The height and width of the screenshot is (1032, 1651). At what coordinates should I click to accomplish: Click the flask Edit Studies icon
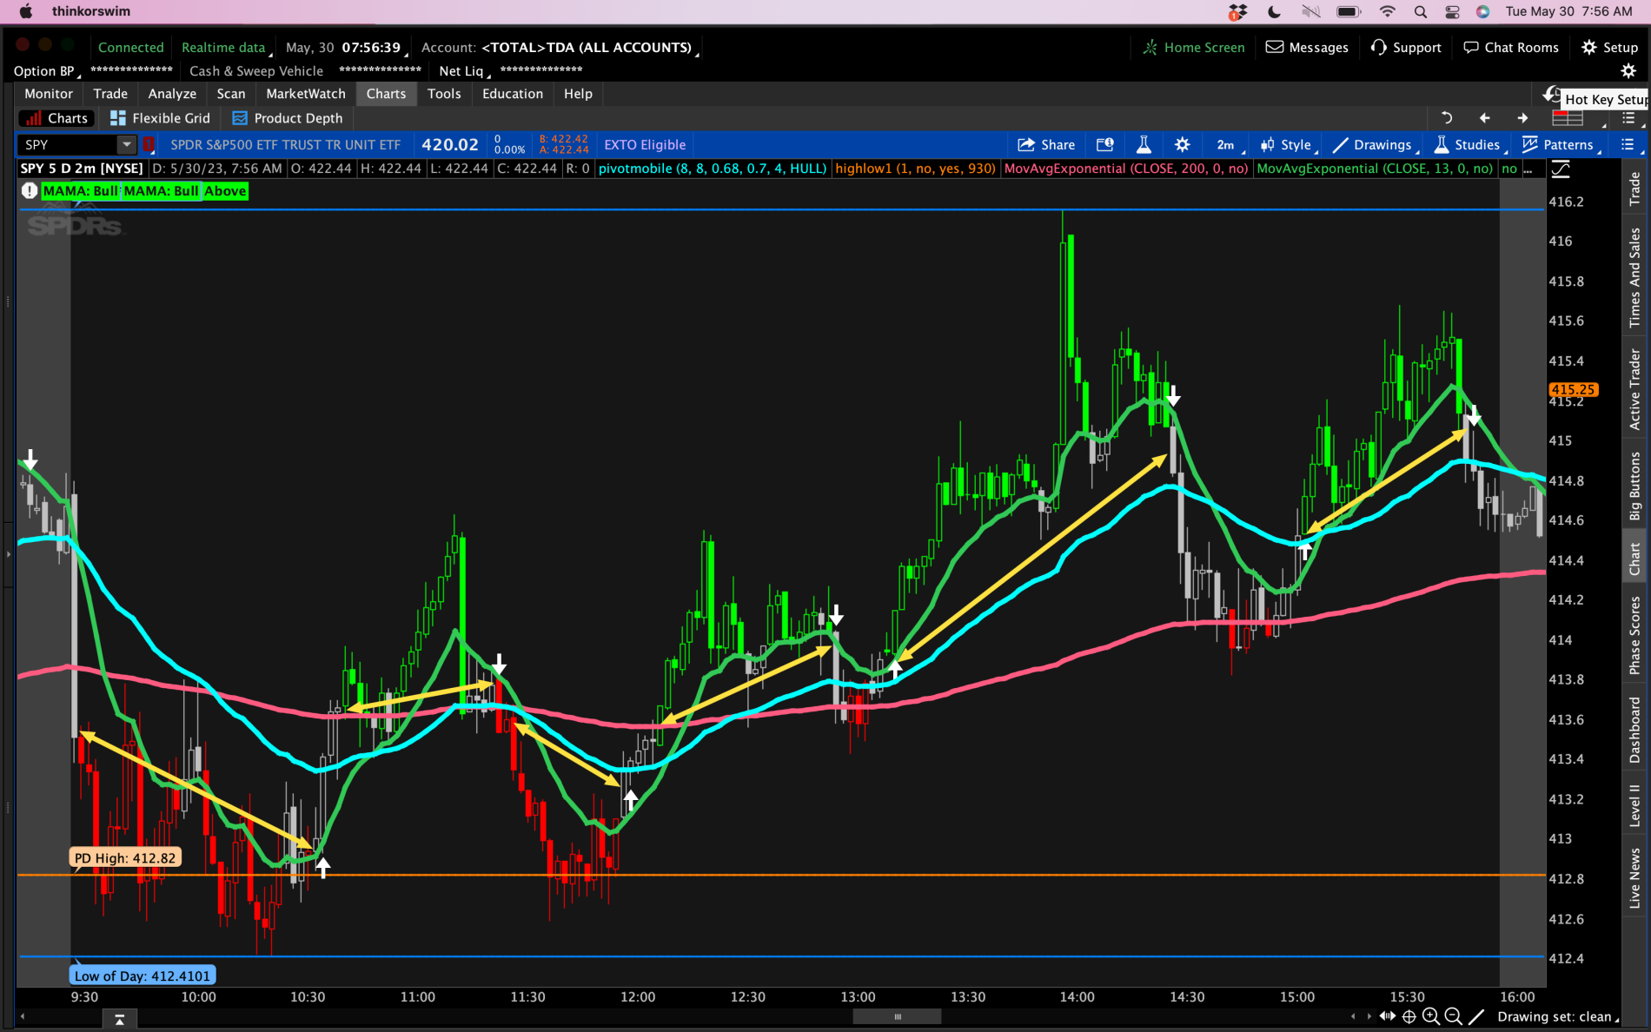[1144, 145]
